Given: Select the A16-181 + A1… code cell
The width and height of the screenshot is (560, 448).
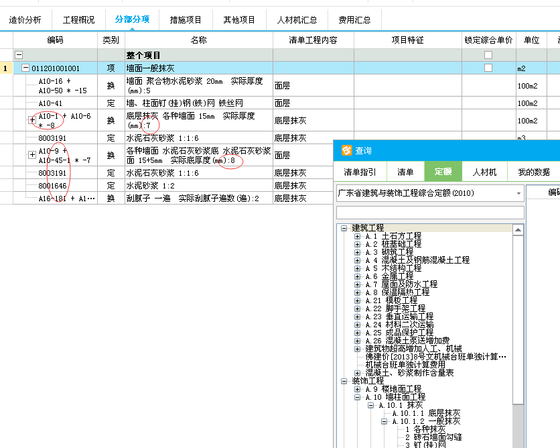Looking at the screenshot, I should tap(56, 198).
